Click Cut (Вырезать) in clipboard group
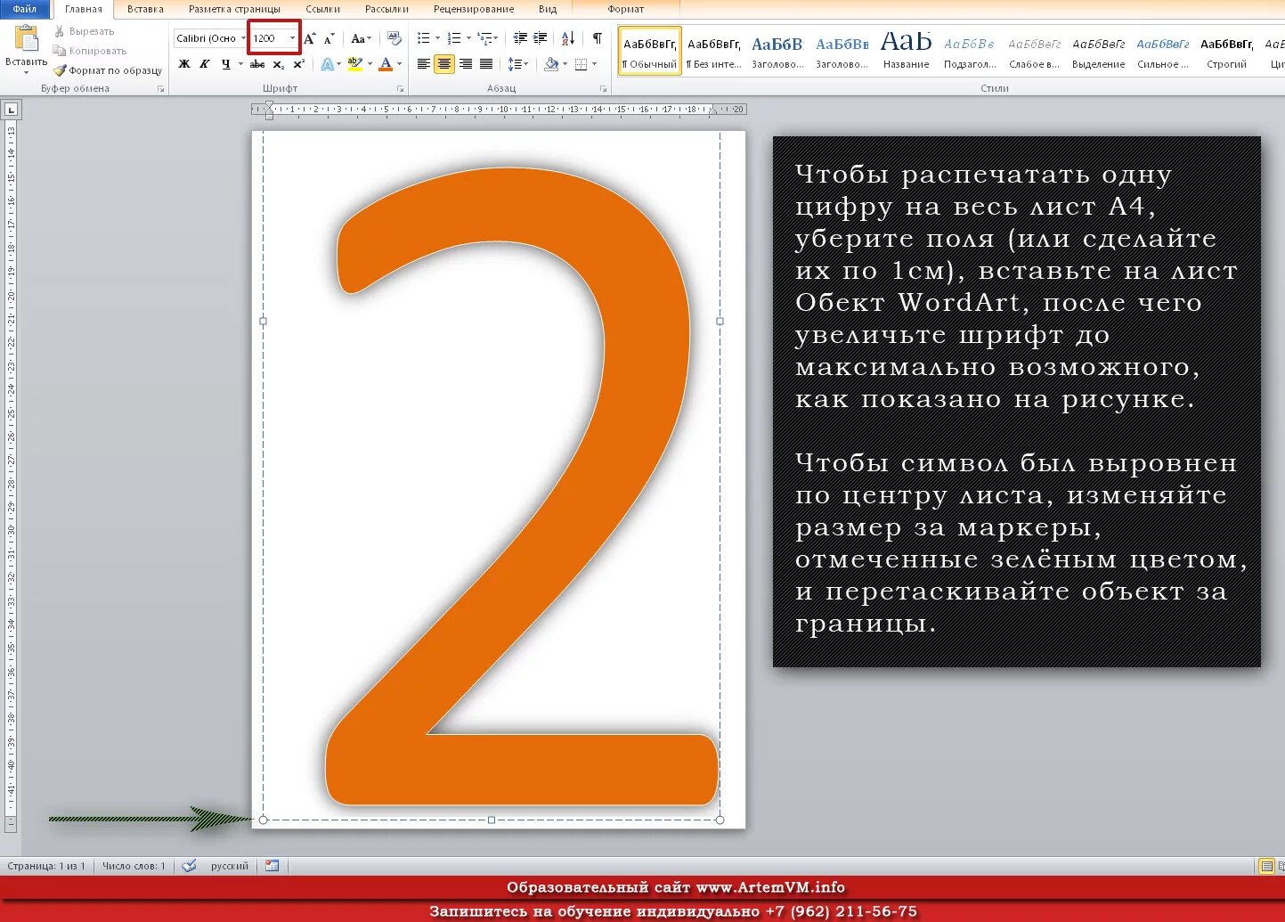 pos(84,31)
